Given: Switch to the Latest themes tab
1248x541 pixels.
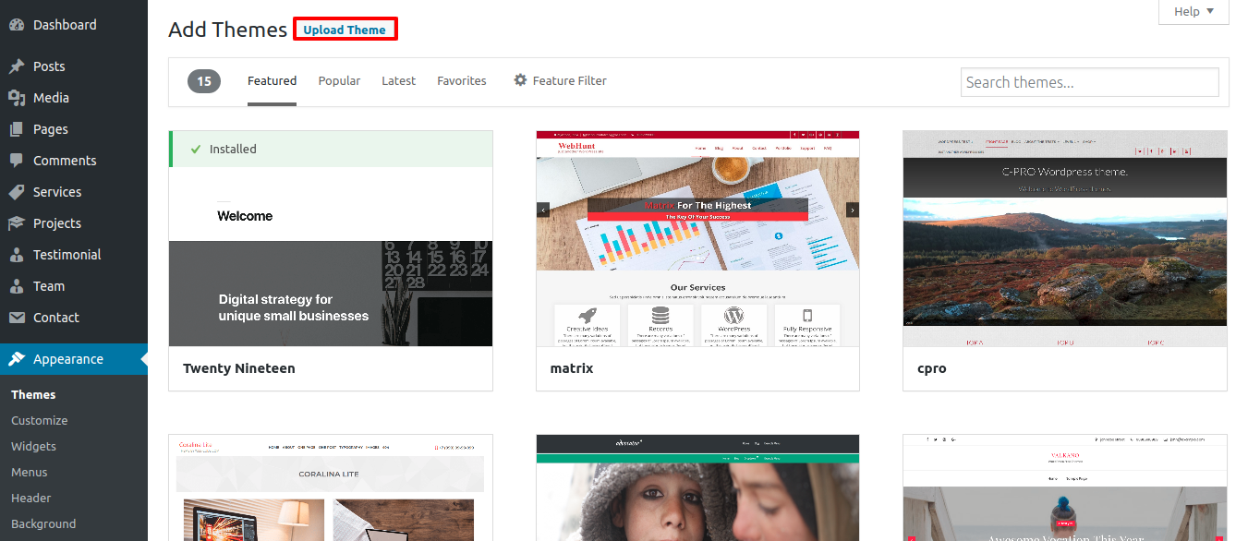Looking at the screenshot, I should coord(398,81).
